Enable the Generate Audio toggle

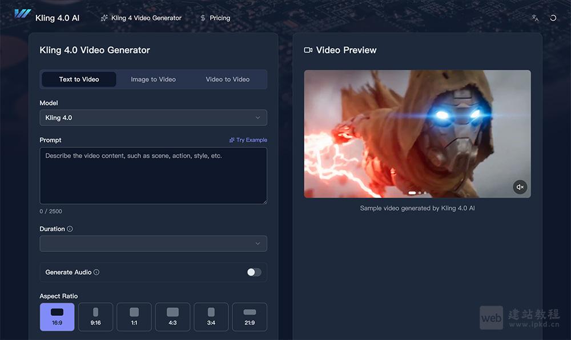coord(254,273)
